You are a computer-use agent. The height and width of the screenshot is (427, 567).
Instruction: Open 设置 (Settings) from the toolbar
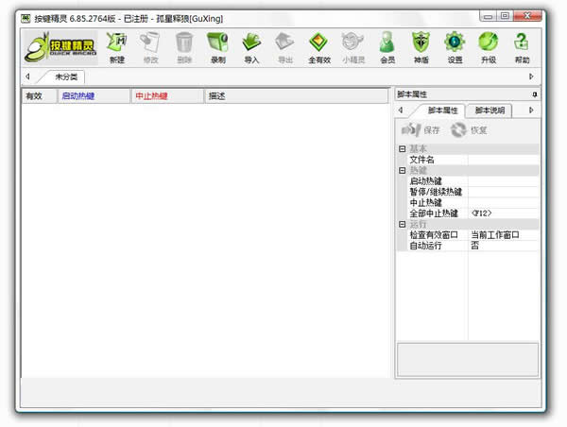pos(455,46)
